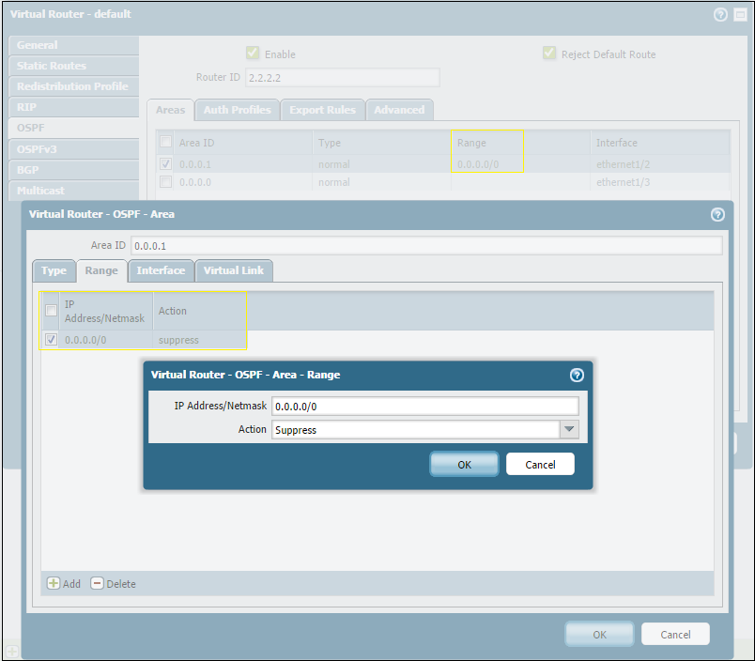The height and width of the screenshot is (661, 755).
Task: Click help icon in Virtual Router header
Action: click(720, 14)
